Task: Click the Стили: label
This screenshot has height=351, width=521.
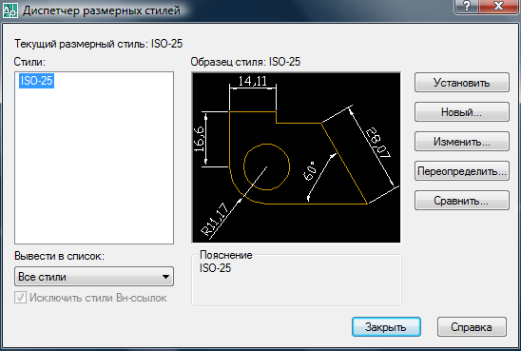Action: (29, 62)
